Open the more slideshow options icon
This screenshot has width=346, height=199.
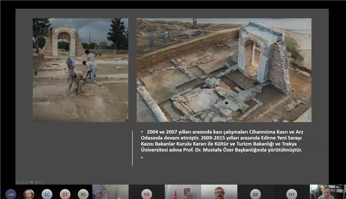[41, 182]
